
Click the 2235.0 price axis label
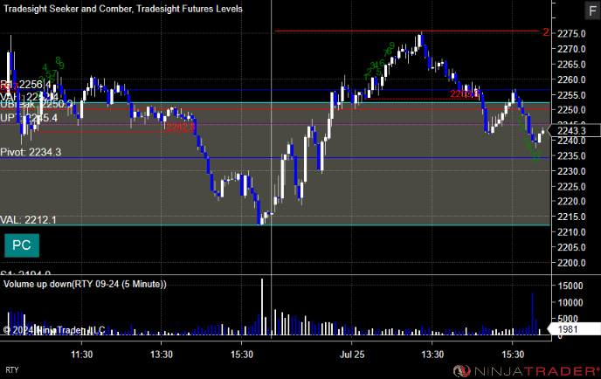(x=571, y=156)
